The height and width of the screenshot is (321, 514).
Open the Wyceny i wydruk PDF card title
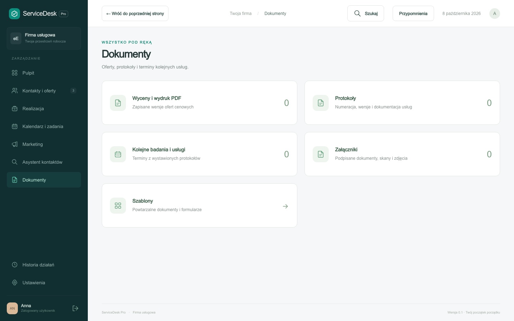coord(157,98)
